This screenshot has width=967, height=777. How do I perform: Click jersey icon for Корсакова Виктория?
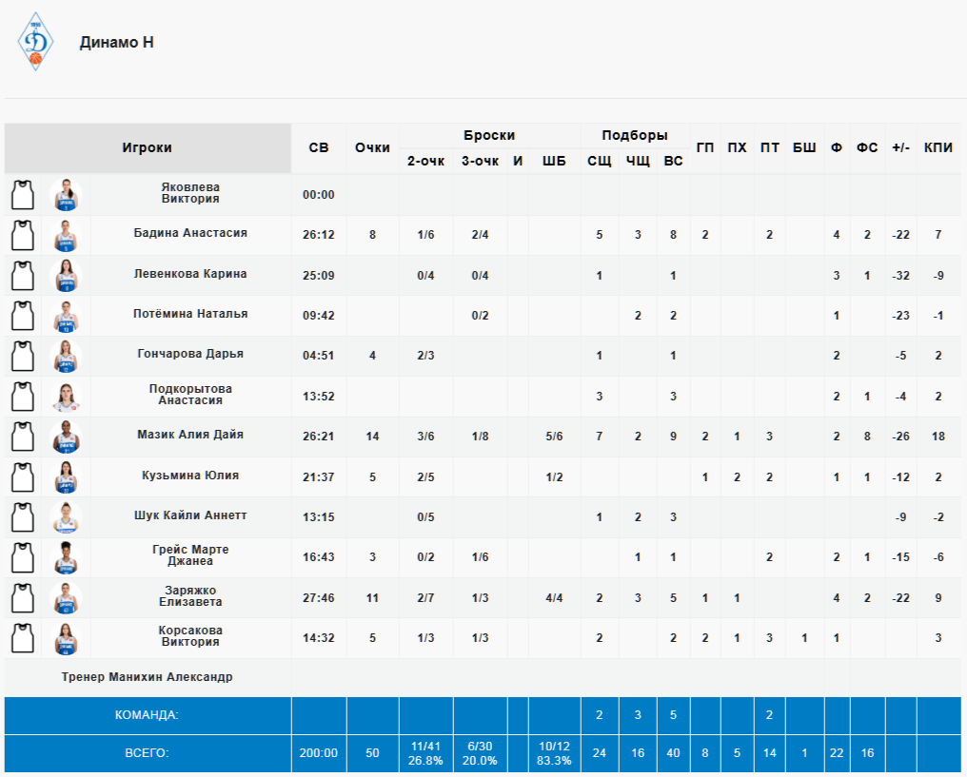[x=23, y=638]
